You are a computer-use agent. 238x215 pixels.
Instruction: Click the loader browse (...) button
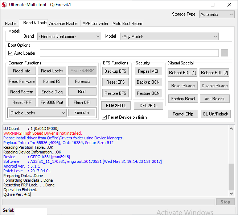coord(225,53)
